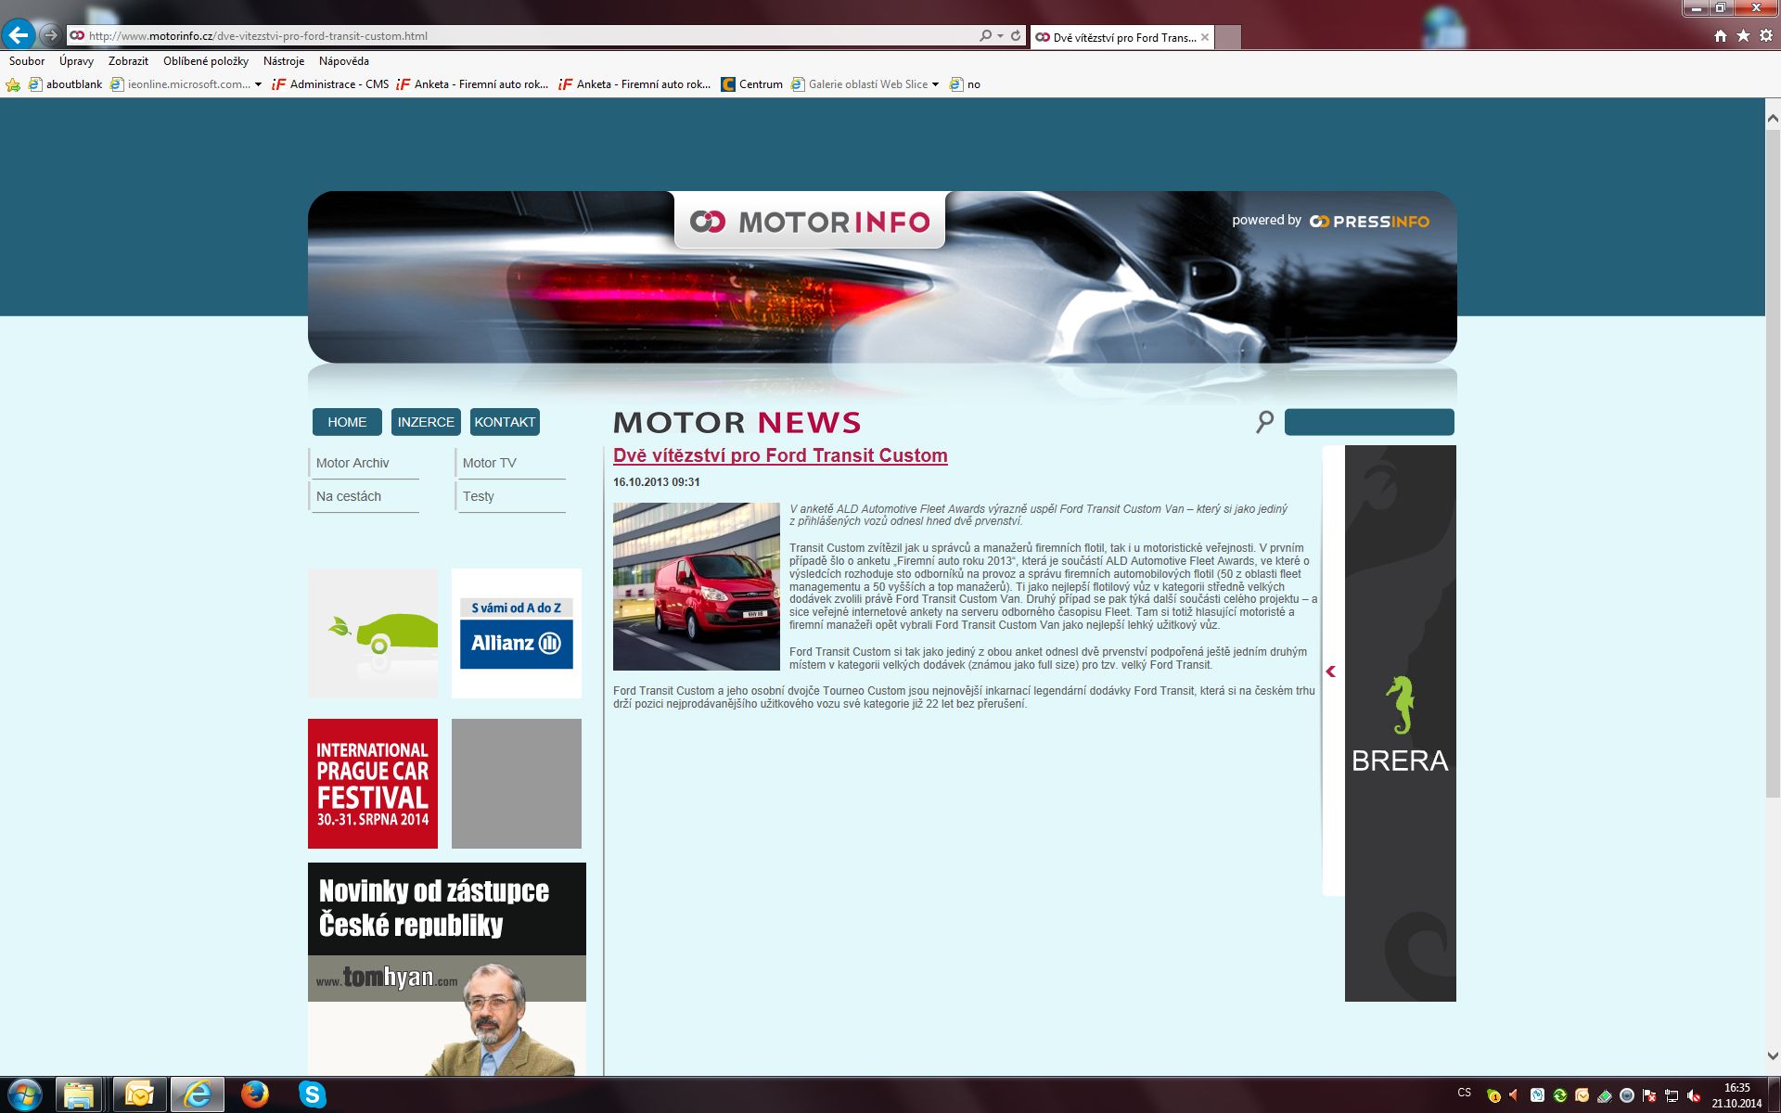The height and width of the screenshot is (1113, 1781).
Task: Open the Nápověda menu
Action: click(x=344, y=61)
